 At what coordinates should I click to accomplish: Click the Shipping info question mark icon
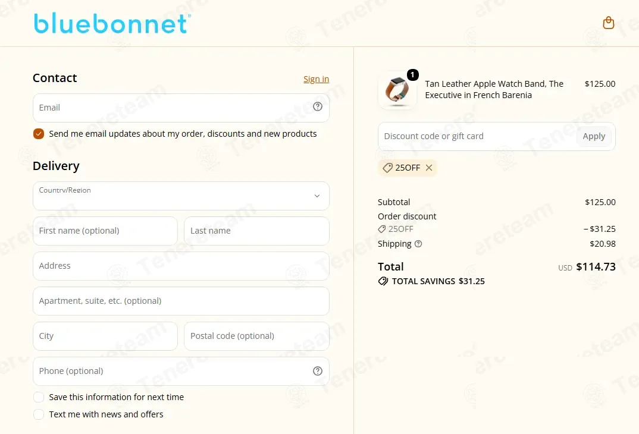pyautogui.click(x=418, y=244)
